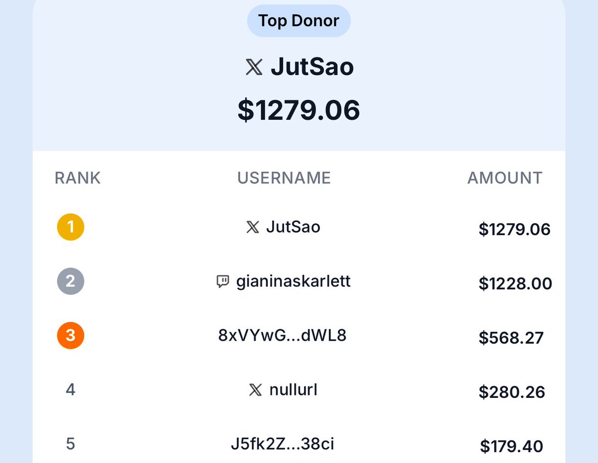Image resolution: width=598 pixels, height=463 pixels.
Task: Select the Top Donor pill label
Action: tap(299, 21)
